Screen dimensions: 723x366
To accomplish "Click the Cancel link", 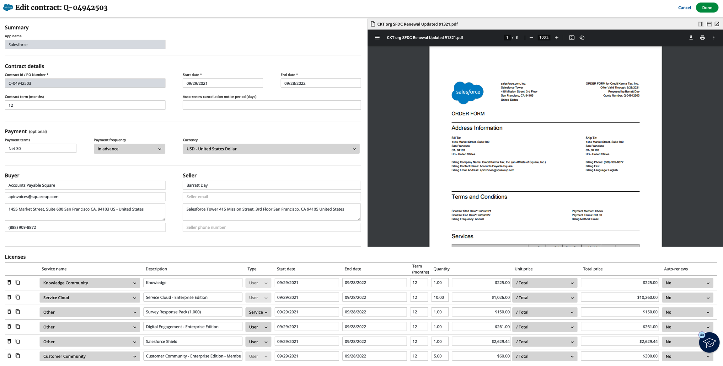I will pyautogui.click(x=684, y=8).
